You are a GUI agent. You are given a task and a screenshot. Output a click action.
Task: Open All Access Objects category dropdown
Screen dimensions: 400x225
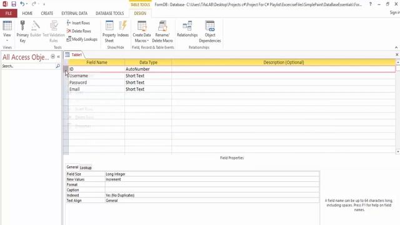tap(52, 57)
